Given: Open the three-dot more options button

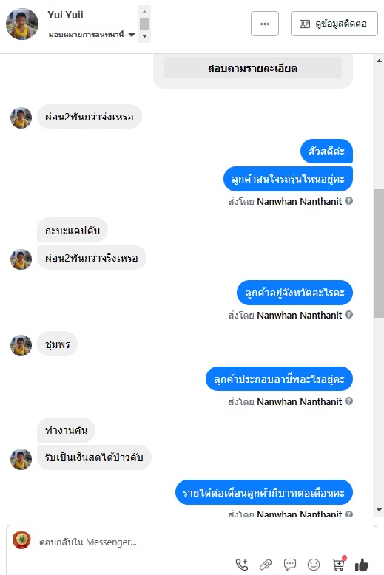Looking at the screenshot, I should click(265, 24).
